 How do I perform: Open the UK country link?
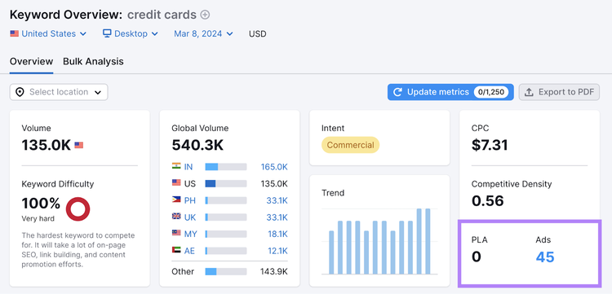[189, 217]
